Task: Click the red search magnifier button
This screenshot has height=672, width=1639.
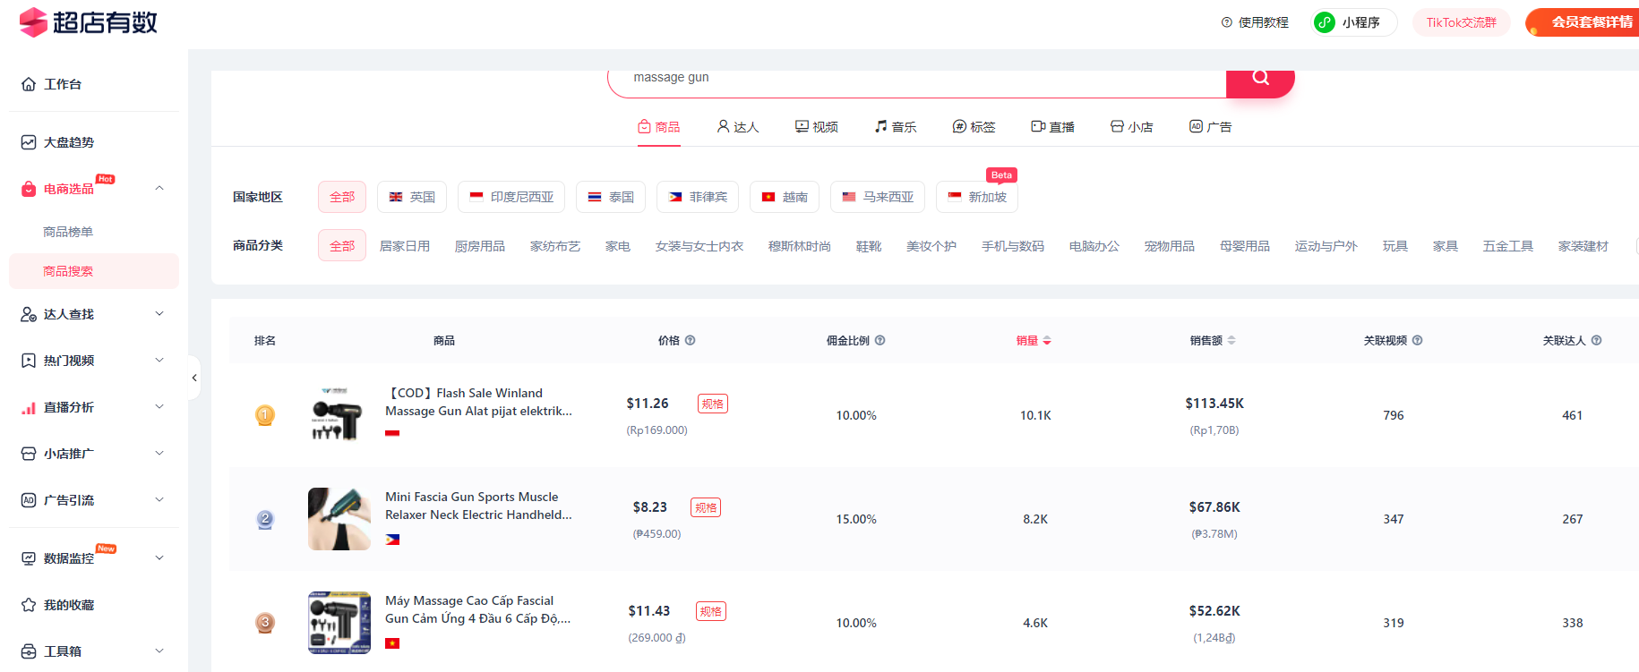Action: point(1259,79)
